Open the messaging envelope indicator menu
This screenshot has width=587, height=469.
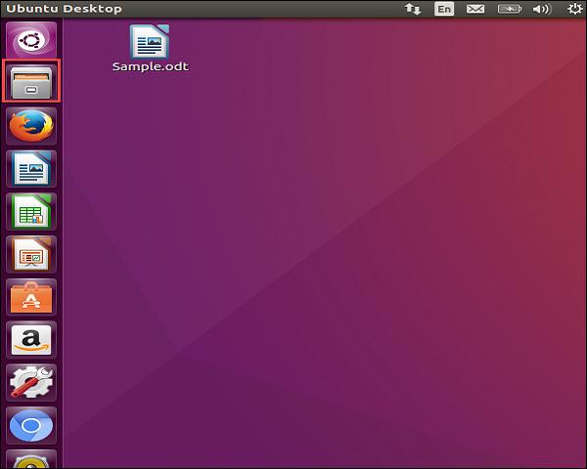click(474, 9)
